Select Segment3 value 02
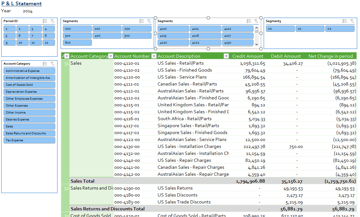This screenshot has width=360, height=217. 340,29
